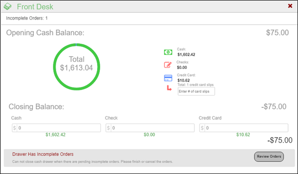Click the blue Credit Card icon

click(168, 78)
